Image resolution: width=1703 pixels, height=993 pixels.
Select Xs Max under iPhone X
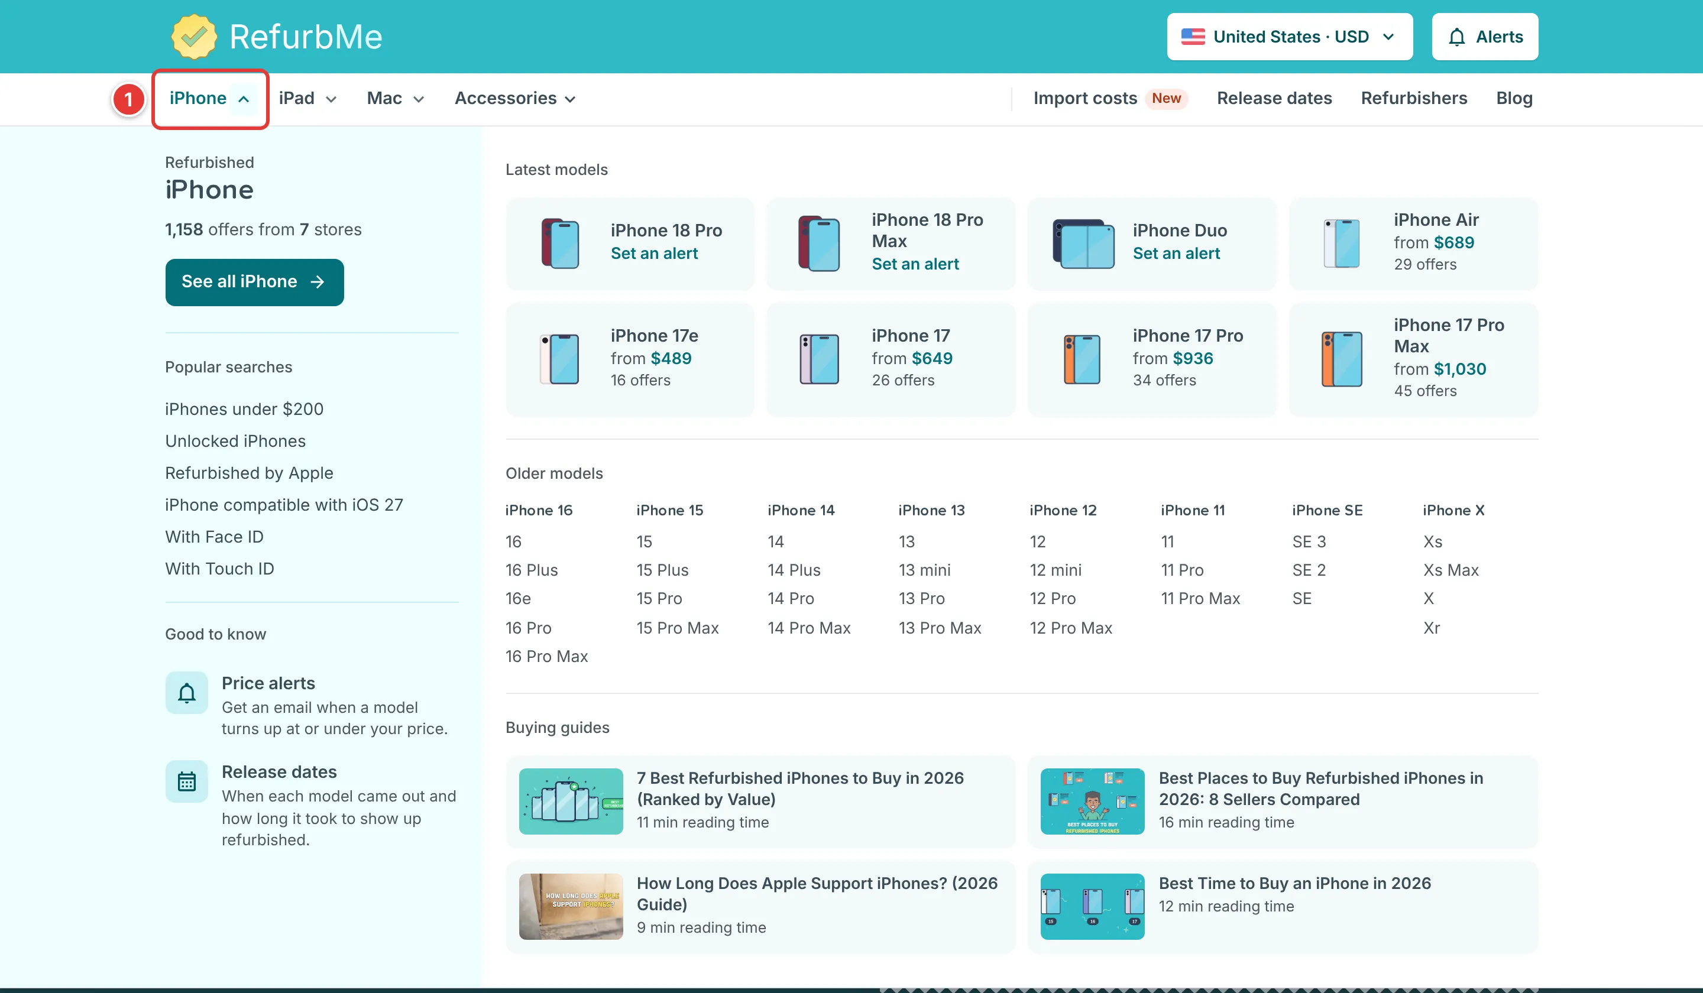coord(1451,570)
